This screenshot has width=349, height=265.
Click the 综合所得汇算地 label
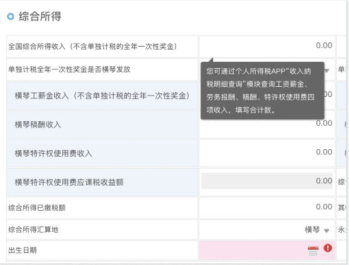pyautogui.click(x=33, y=229)
